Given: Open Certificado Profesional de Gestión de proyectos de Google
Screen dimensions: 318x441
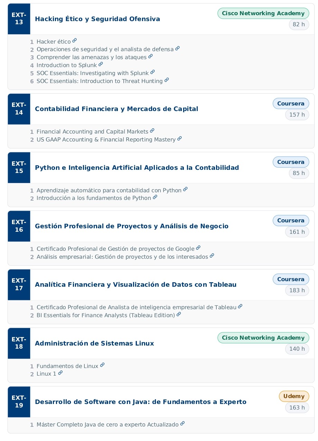Looking at the screenshot, I should [115, 249].
